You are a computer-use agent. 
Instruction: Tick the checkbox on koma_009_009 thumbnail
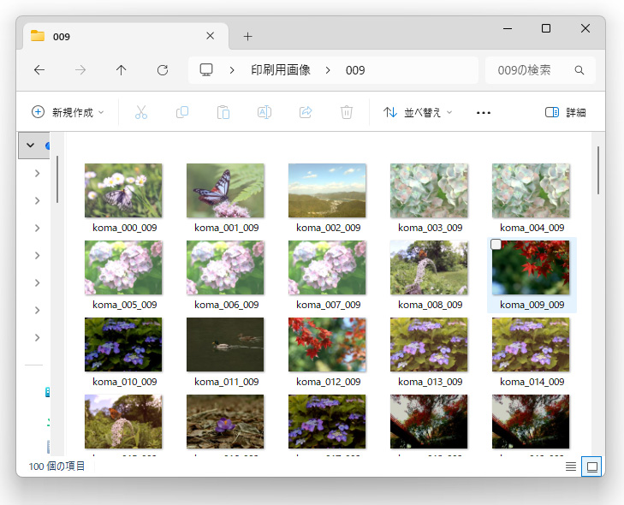coord(496,244)
